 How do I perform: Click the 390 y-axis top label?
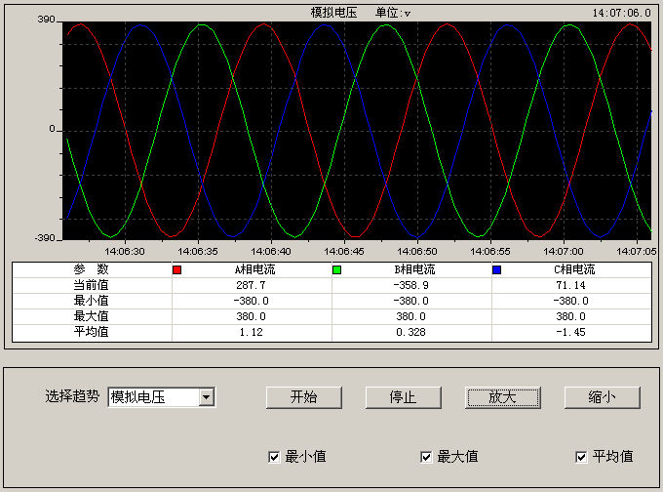point(46,20)
